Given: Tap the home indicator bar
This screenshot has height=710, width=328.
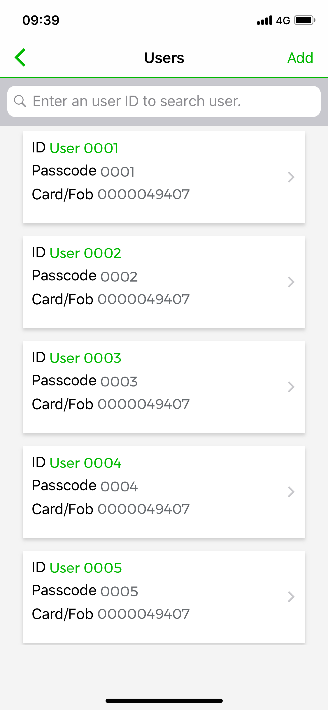Looking at the screenshot, I should coord(164,701).
